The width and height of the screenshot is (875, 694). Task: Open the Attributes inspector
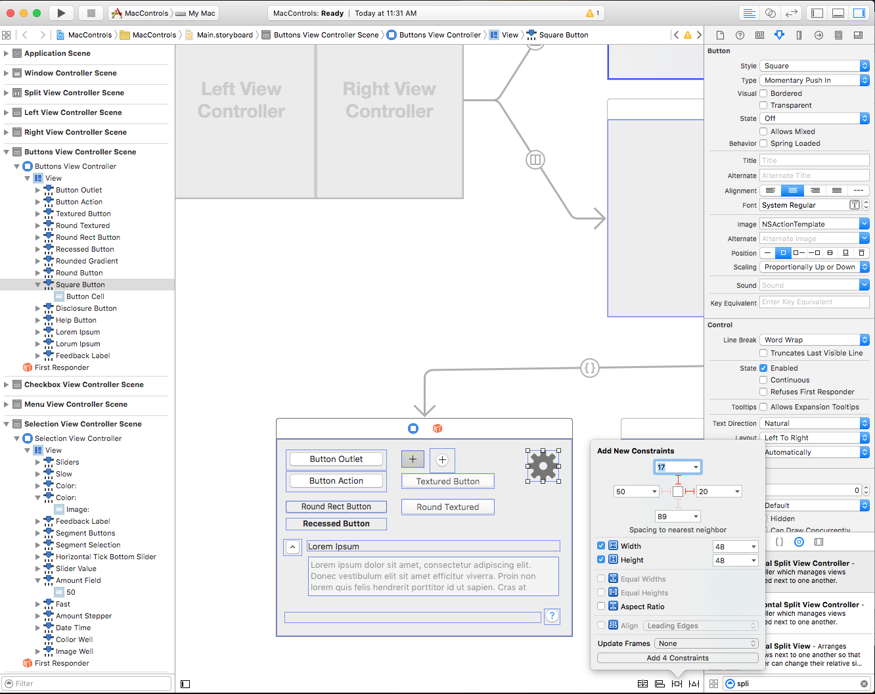(779, 35)
